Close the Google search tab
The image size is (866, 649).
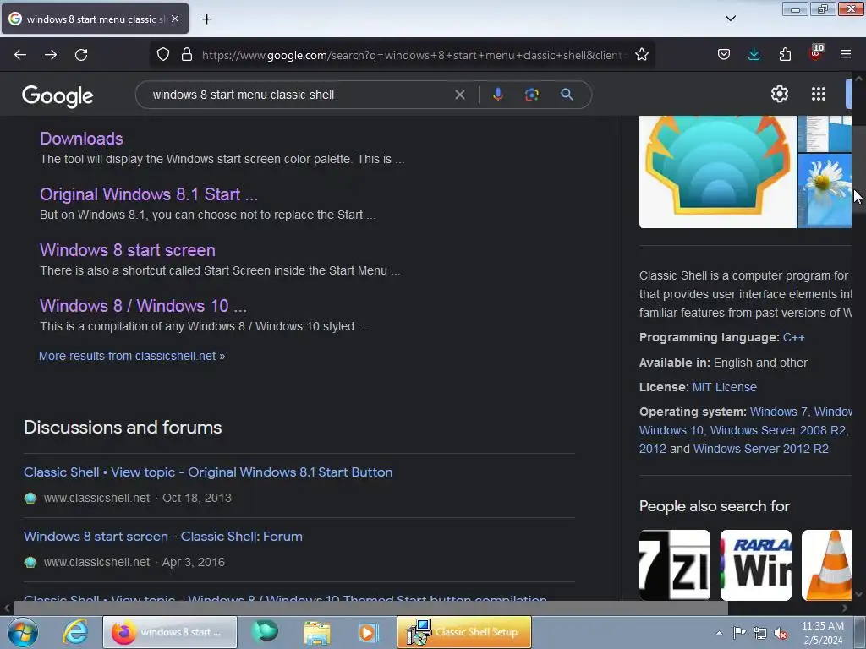click(174, 19)
